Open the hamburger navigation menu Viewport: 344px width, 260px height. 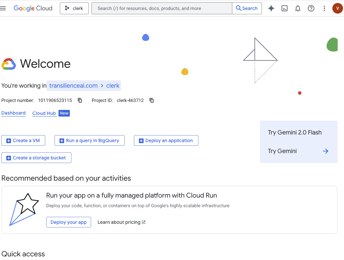tap(3, 8)
